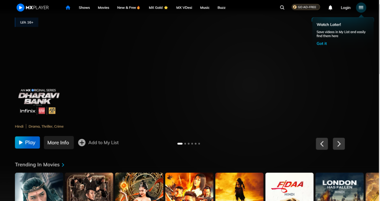Open the Shows menu
Image resolution: width=380 pixels, height=201 pixels.
[x=84, y=7]
